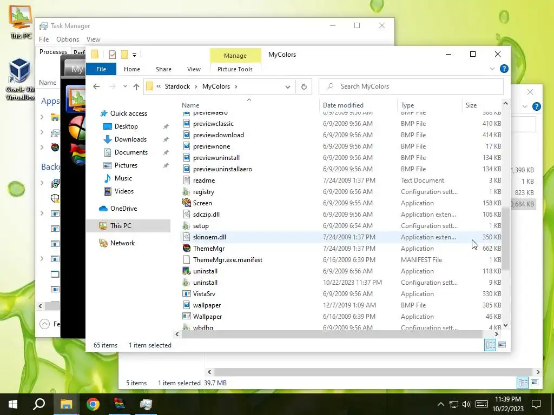
Task: Open the address bar history dropdown
Action: [x=288, y=87]
